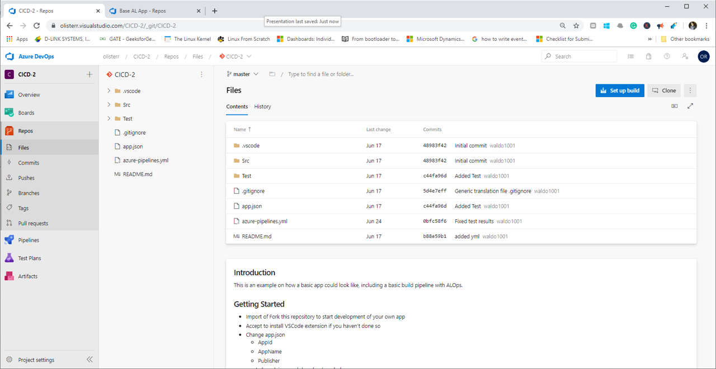Collapse the left navigation with the double chevron
The height and width of the screenshot is (369, 716).
(89, 360)
